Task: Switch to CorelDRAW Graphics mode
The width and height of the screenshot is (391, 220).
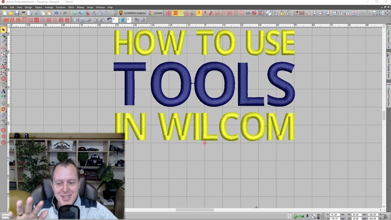Action: [x=133, y=13]
